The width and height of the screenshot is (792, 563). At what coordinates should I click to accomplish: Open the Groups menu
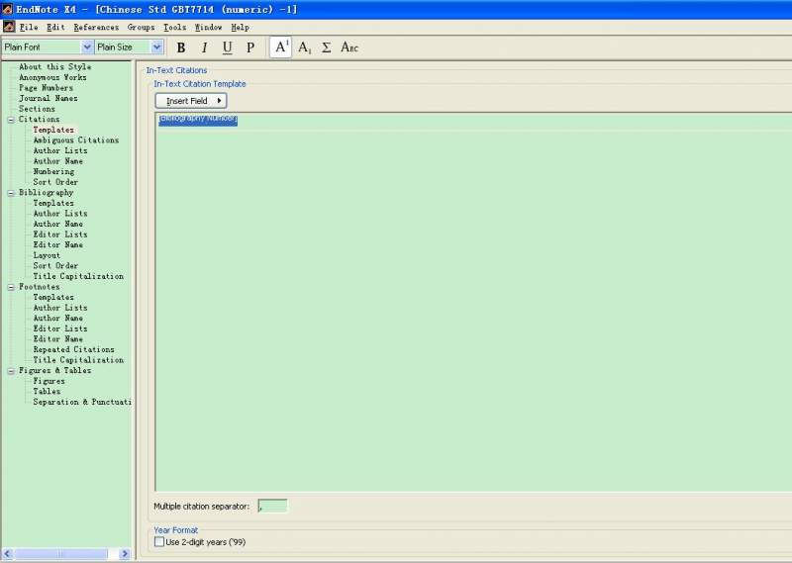[141, 28]
